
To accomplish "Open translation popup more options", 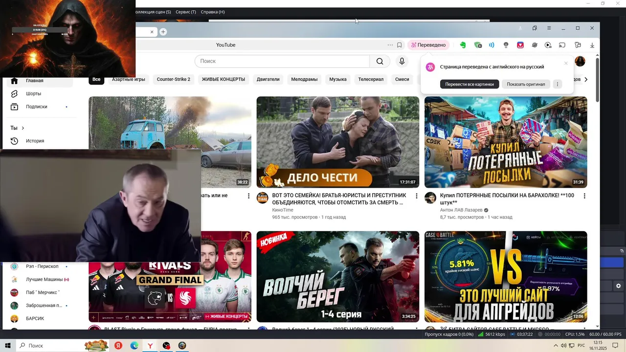I will [x=557, y=84].
